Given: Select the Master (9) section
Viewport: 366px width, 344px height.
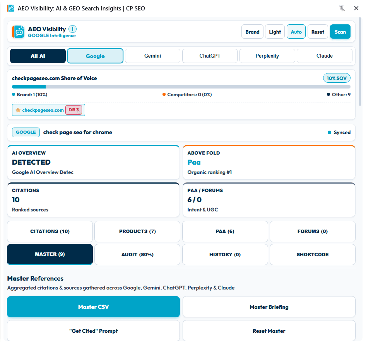Looking at the screenshot, I should coord(50,254).
